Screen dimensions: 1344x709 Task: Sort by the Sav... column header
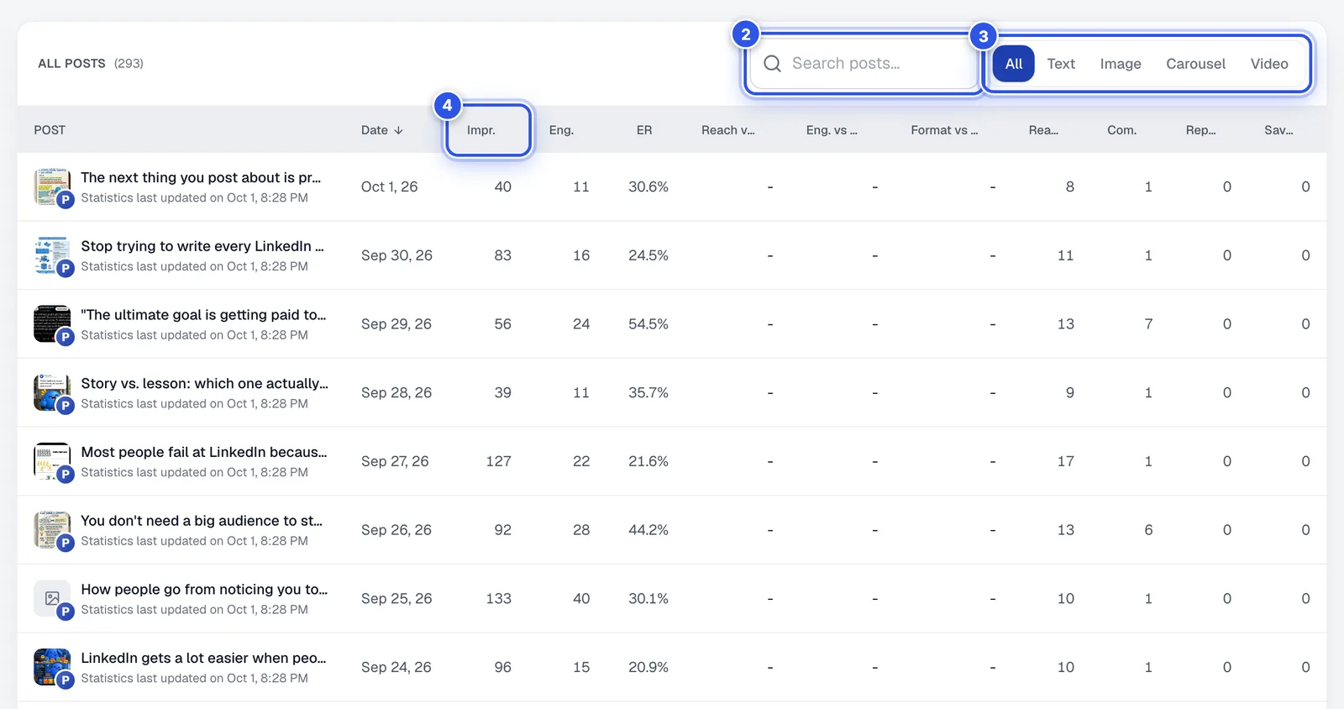pos(1278,130)
